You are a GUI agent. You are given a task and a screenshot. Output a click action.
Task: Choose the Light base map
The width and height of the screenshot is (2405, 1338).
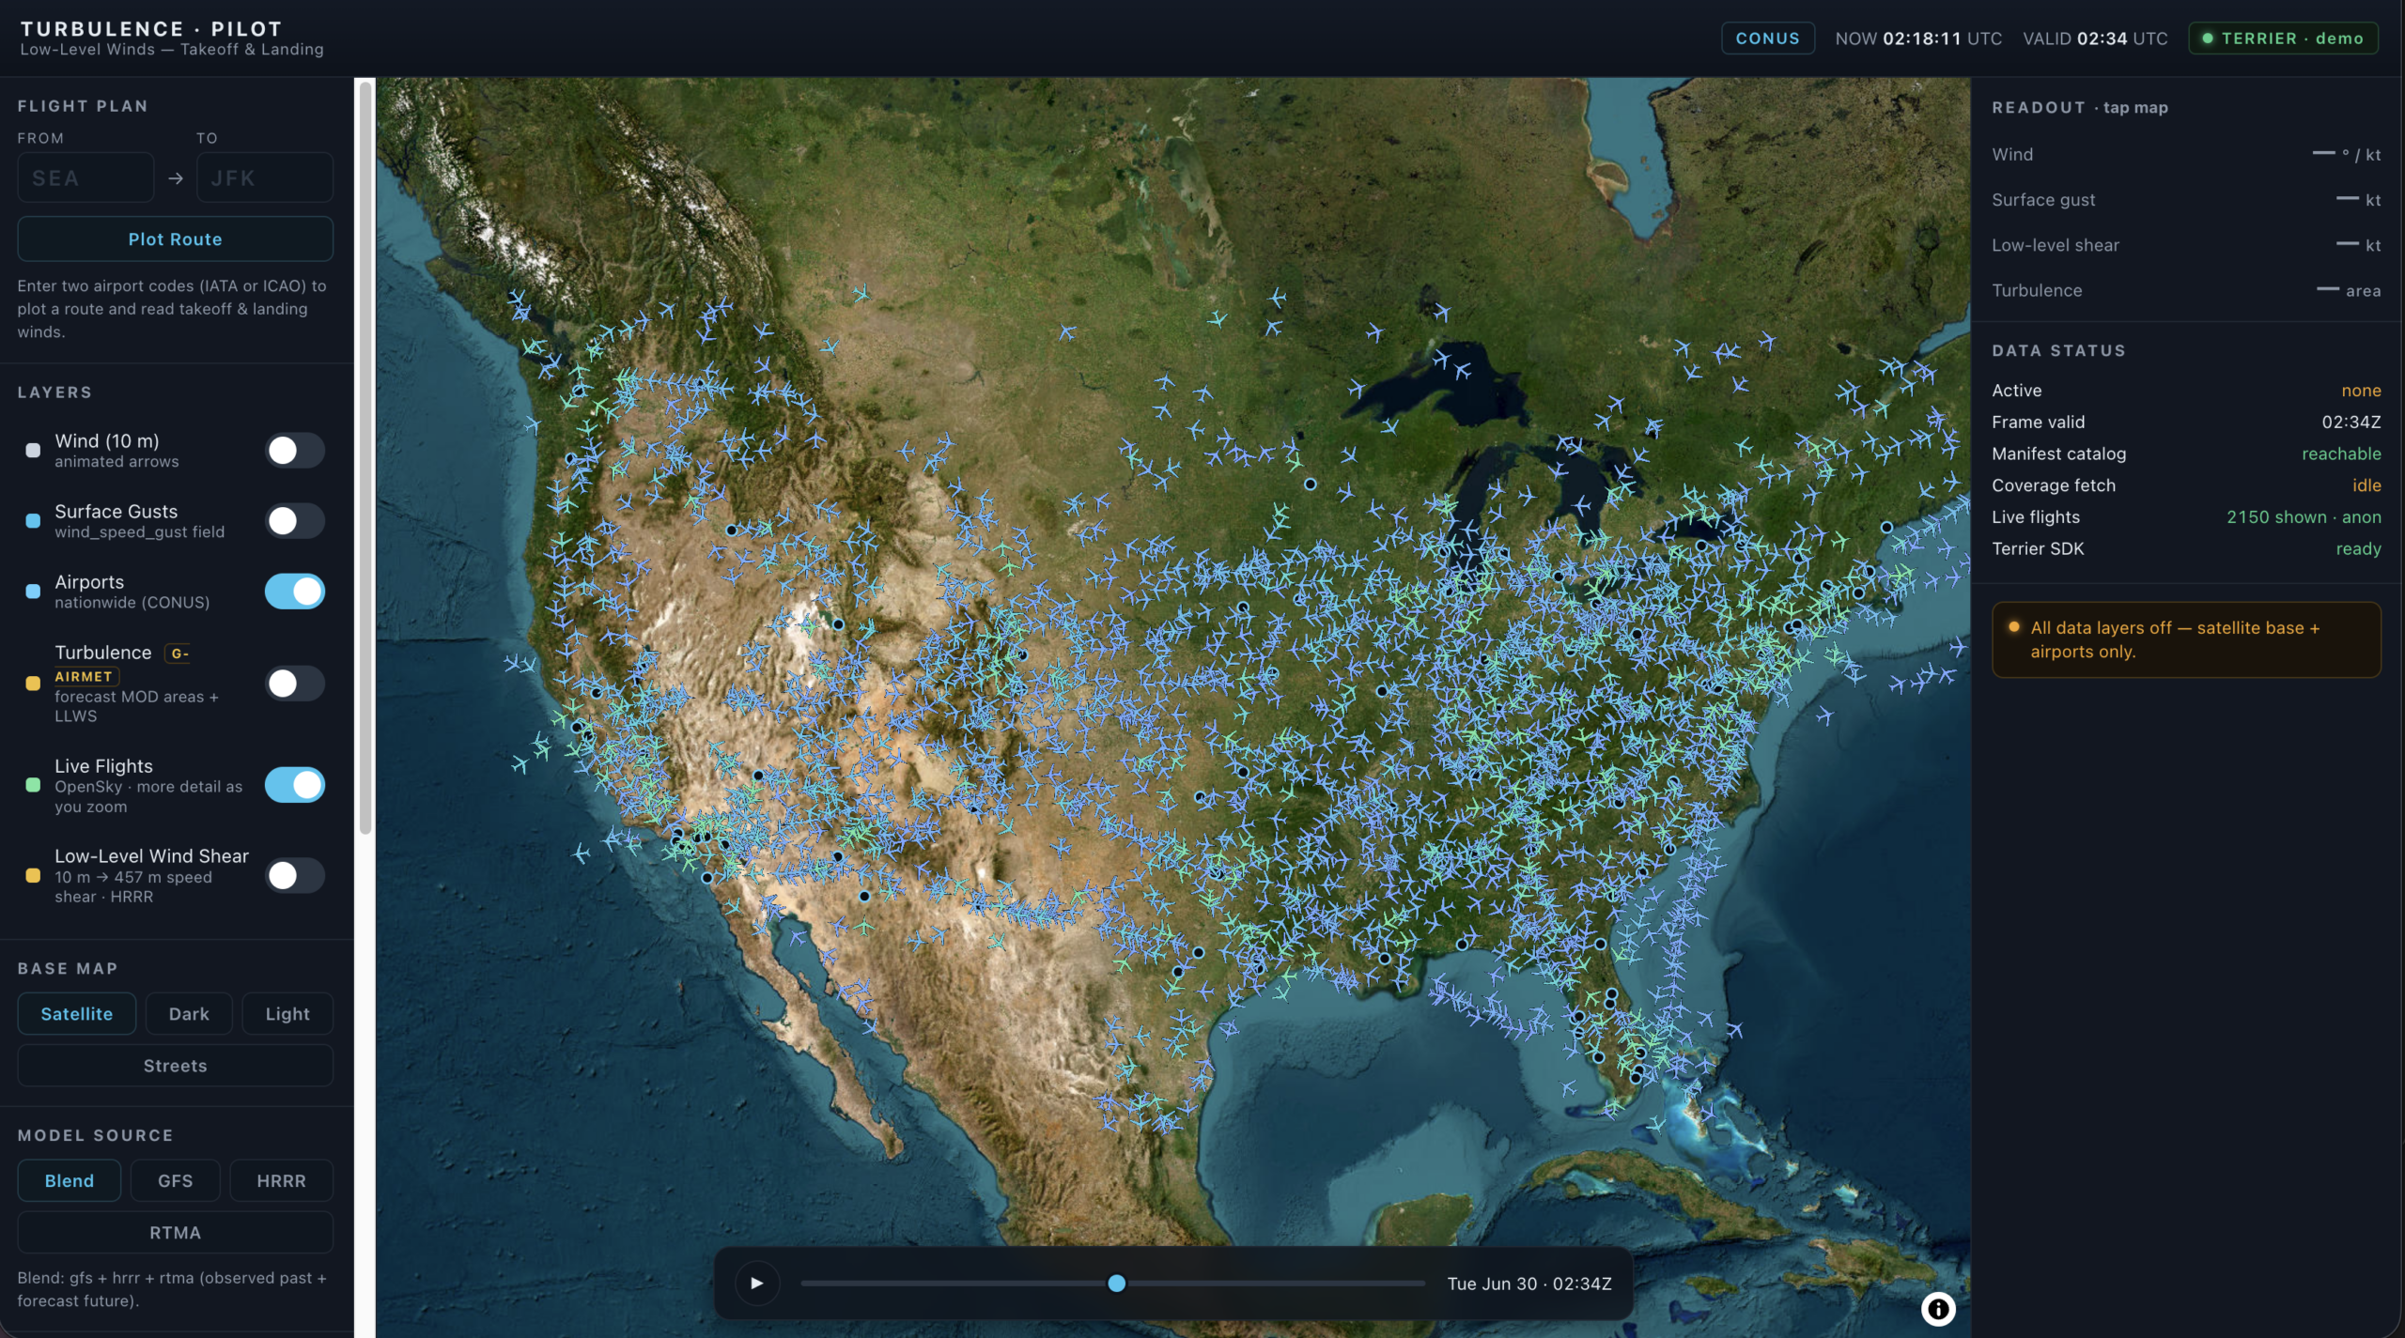(287, 1013)
